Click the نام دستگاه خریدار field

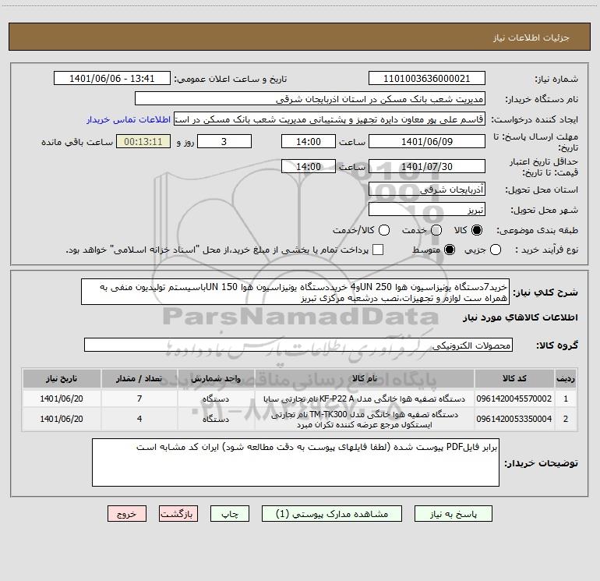[310, 98]
